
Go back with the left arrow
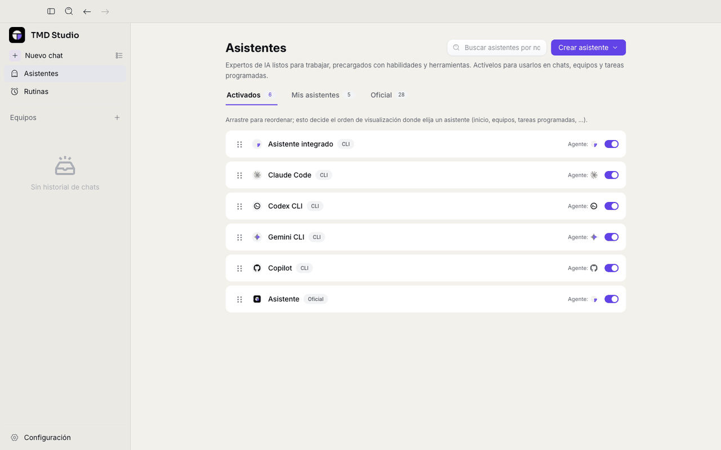[x=87, y=11]
